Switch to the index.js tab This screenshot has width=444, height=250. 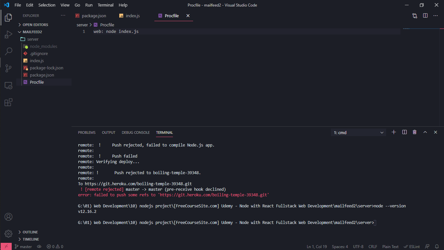click(x=132, y=15)
